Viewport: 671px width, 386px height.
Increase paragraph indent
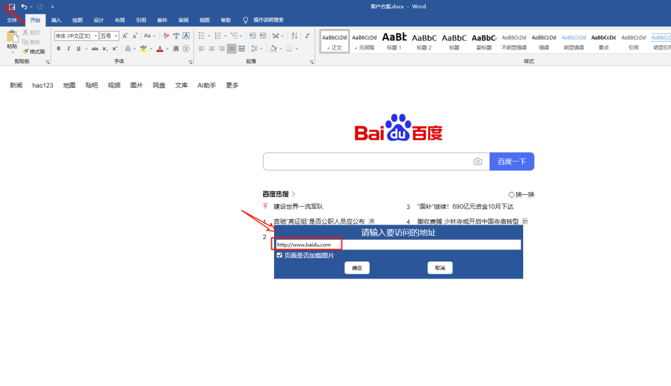pyautogui.click(x=263, y=36)
